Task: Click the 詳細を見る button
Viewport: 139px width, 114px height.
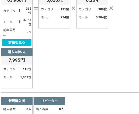Action: [x=17, y=43]
